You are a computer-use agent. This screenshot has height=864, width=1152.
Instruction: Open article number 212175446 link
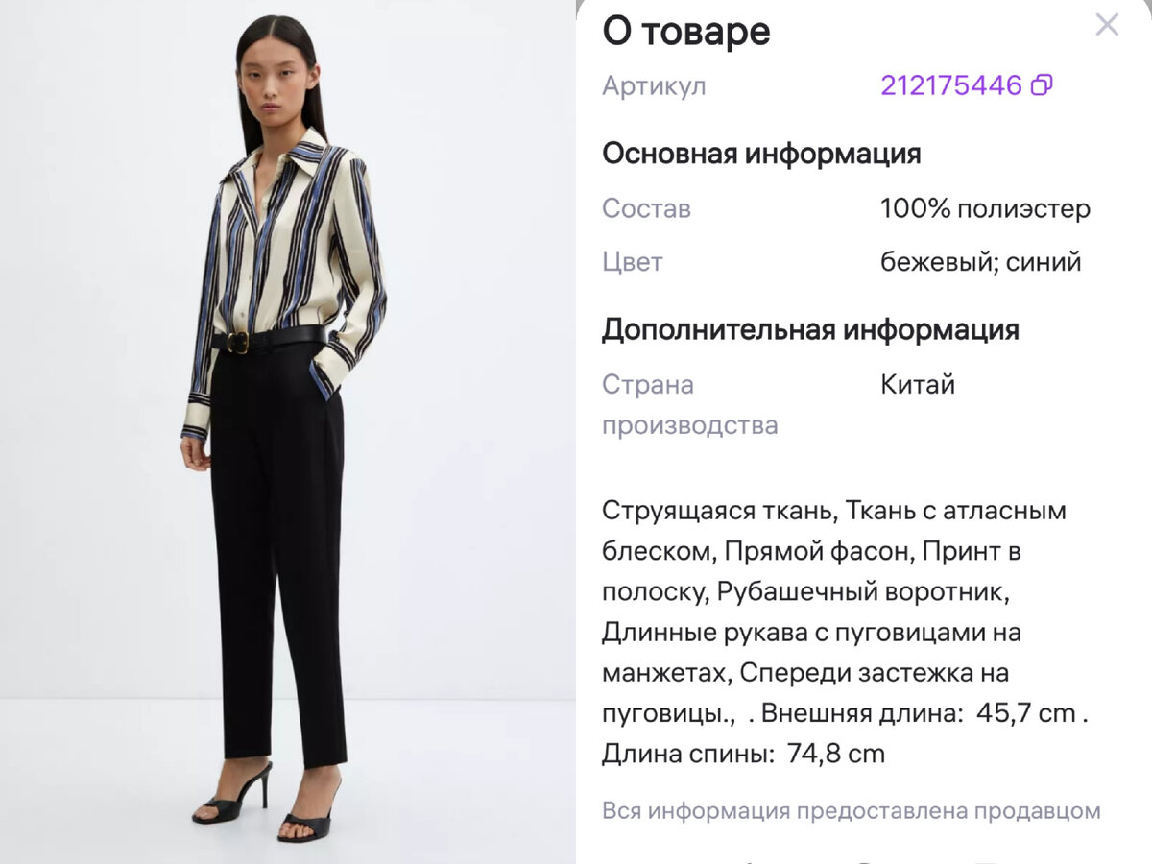point(951,85)
